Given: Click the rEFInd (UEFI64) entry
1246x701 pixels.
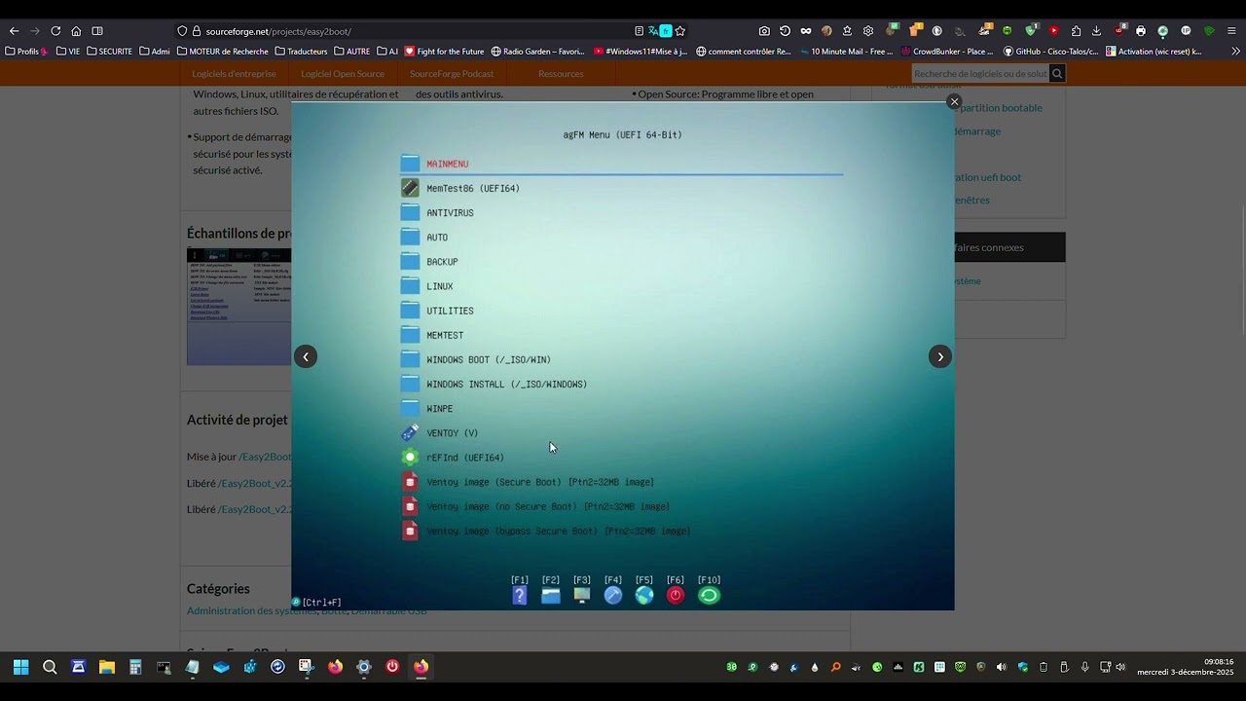Looking at the screenshot, I should pos(465,458).
